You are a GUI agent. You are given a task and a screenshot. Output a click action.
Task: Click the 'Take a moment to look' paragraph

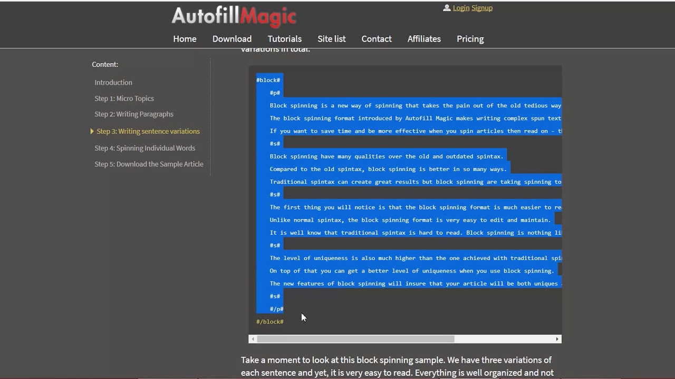point(397,366)
